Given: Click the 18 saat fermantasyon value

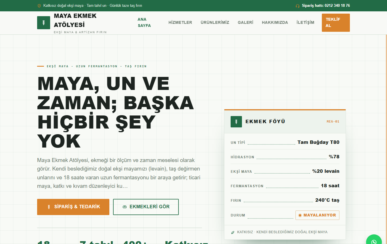Looking at the screenshot, I should (330, 186).
